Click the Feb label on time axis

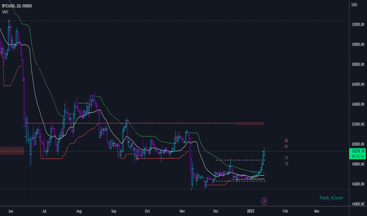point(285,211)
